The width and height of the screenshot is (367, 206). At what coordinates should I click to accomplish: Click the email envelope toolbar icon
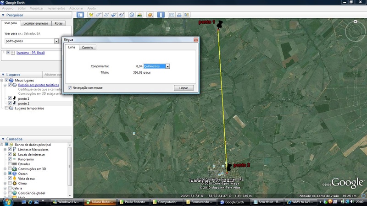(x=172, y=15)
